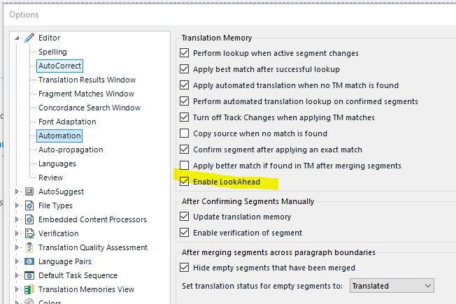Expand the Default Task Sequence node
Image resolution: width=456 pixels, height=304 pixels.
[x=18, y=275]
